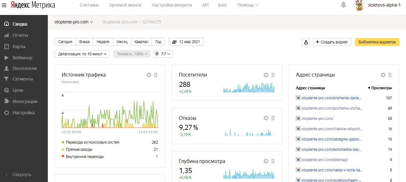The width and height of the screenshot is (406, 182).
Task: Open Вебвизор in sidebar
Action: click(22, 58)
